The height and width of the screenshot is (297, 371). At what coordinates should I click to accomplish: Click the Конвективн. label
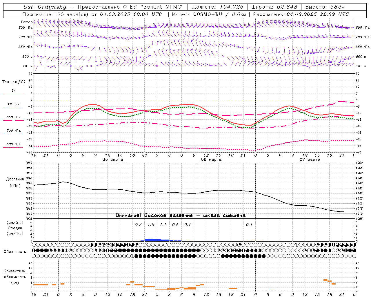pyautogui.click(x=15, y=271)
